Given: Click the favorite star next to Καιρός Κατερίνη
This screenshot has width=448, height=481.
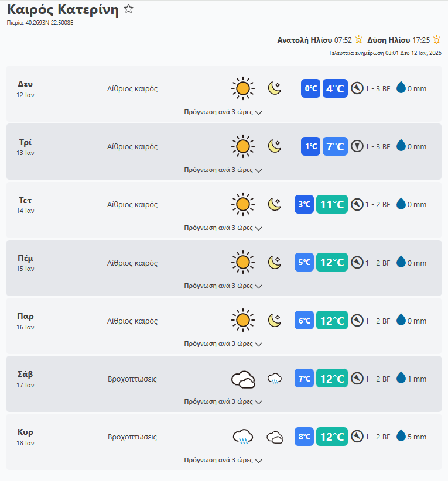Looking at the screenshot, I should pos(129,9).
